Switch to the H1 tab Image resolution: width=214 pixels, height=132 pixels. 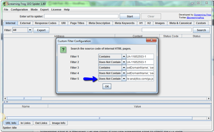coord(141,23)
